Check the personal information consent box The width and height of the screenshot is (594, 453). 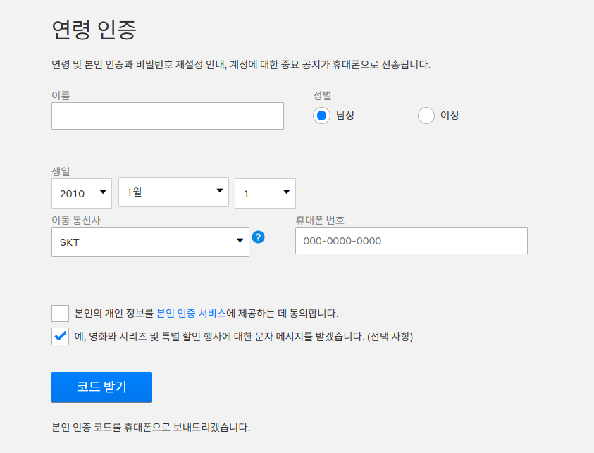tap(60, 312)
